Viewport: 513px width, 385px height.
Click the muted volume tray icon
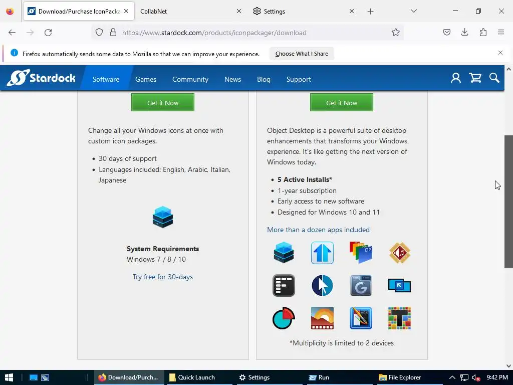(476, 378)
